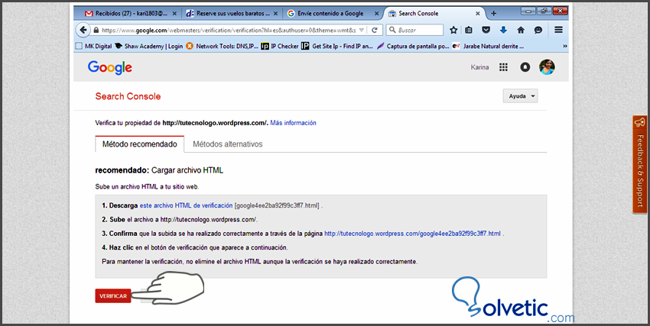Open Google notifications bell icon
This screenshot has height=326, width=650.
[x=525, y=67]
